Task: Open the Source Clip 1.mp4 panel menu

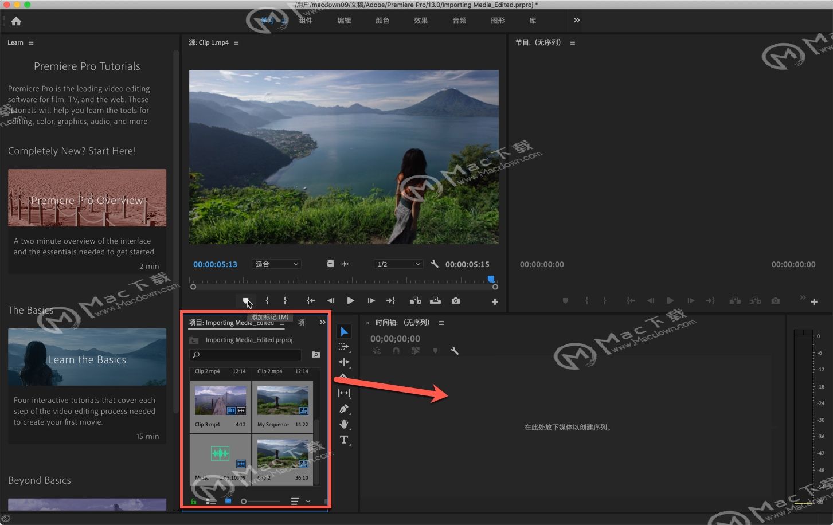Action: 236,43
